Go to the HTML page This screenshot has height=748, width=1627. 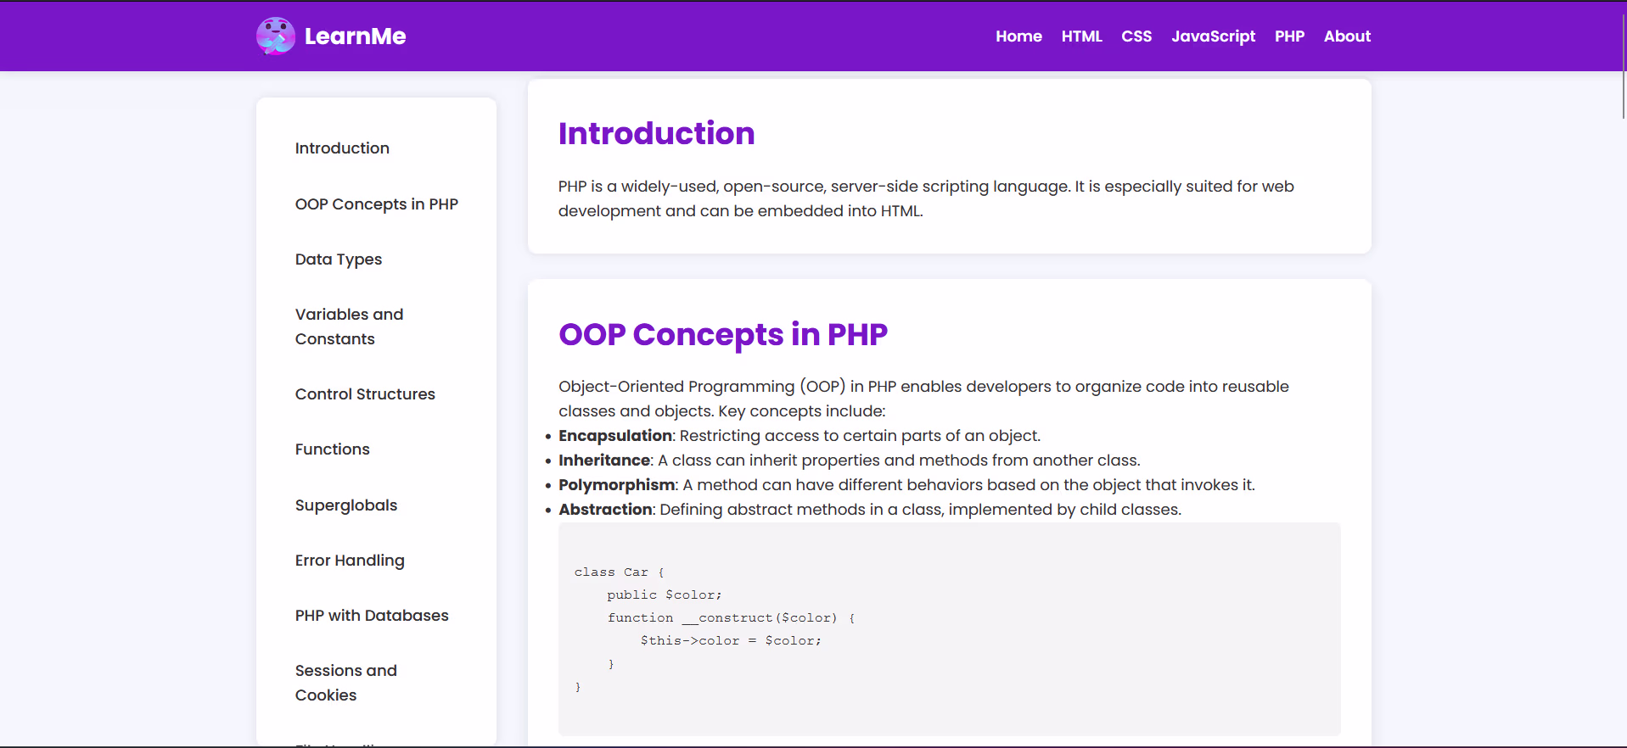[1081, 36]
